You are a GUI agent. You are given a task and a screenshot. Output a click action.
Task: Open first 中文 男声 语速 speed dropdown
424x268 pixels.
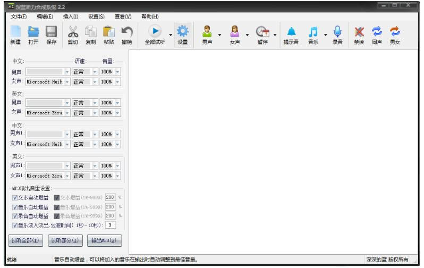coord(84,72)
